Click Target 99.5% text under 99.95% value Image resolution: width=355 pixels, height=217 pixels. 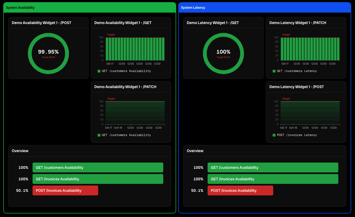point(48,57)
